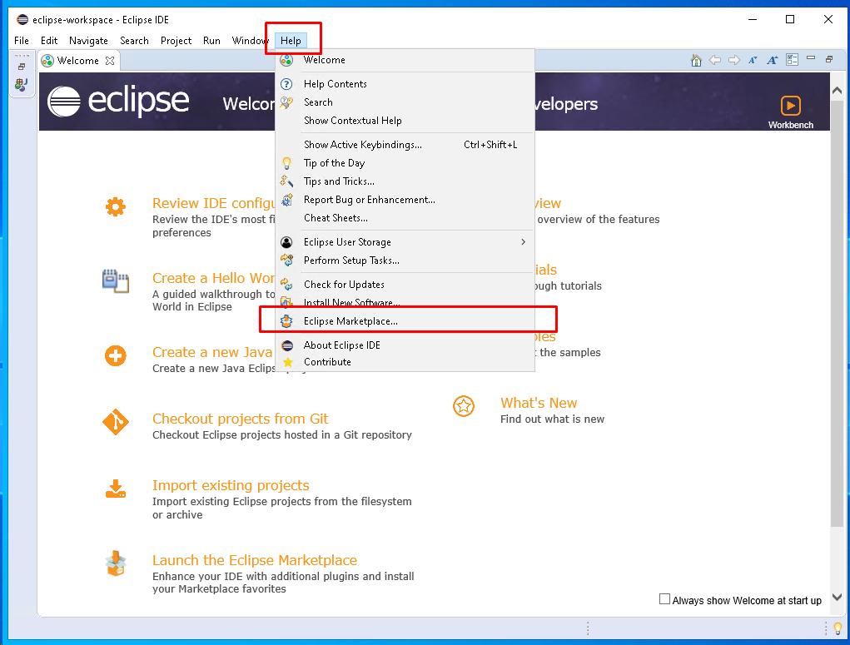Open Tips and Tricks menu entry
850x645 pixels.
[x=405, y=181]
